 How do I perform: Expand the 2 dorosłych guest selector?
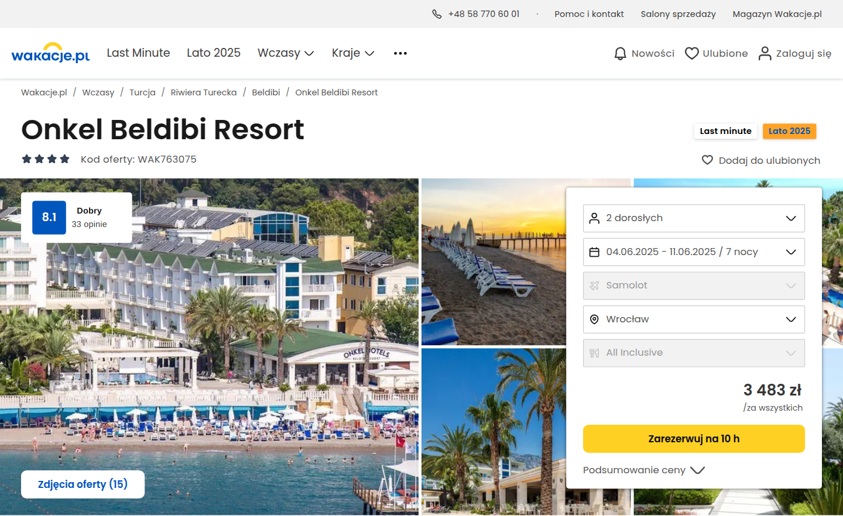694,218
